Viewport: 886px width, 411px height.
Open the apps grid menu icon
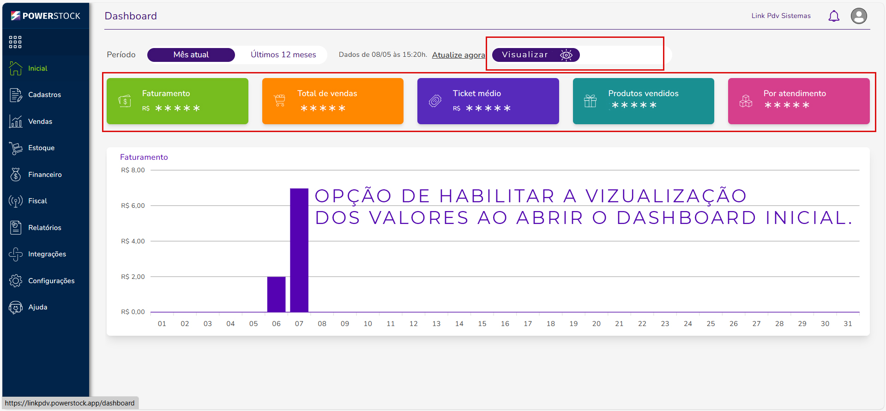(x=15, y=42)
